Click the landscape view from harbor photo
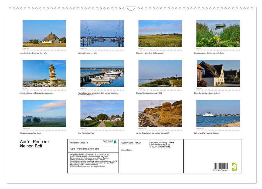Screen dimensions: 262x189 [160, 33]
